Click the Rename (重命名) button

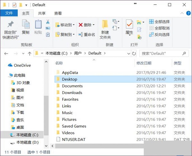point(87,35)
